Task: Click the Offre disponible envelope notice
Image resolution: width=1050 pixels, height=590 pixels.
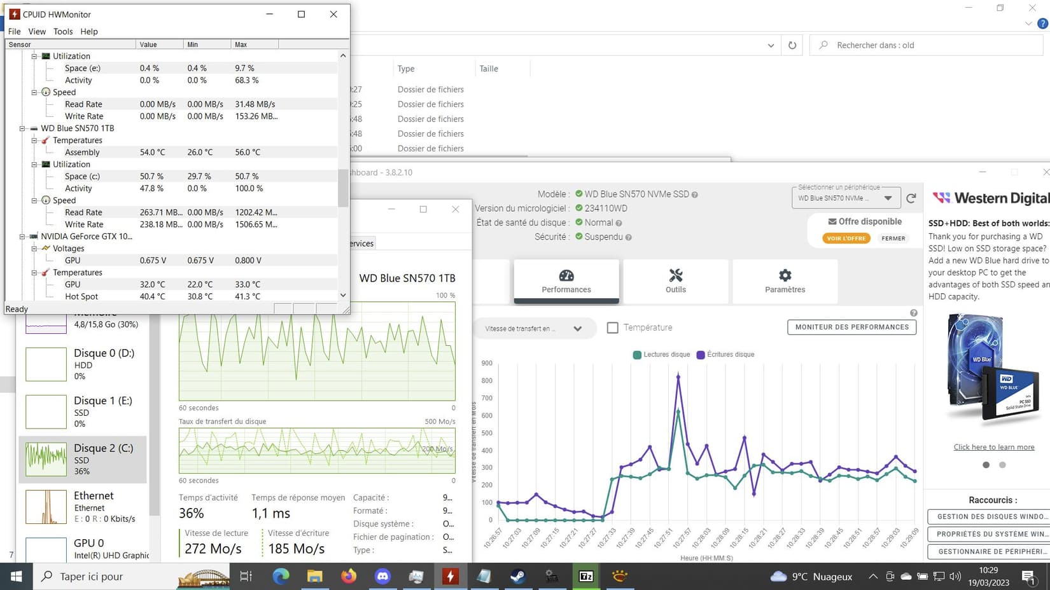Action: [864, 221]
